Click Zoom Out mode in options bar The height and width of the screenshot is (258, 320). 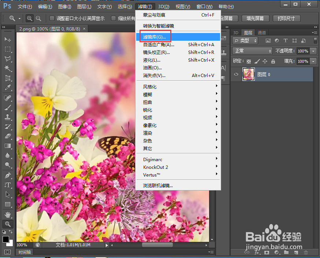click(x=38, y=18)
